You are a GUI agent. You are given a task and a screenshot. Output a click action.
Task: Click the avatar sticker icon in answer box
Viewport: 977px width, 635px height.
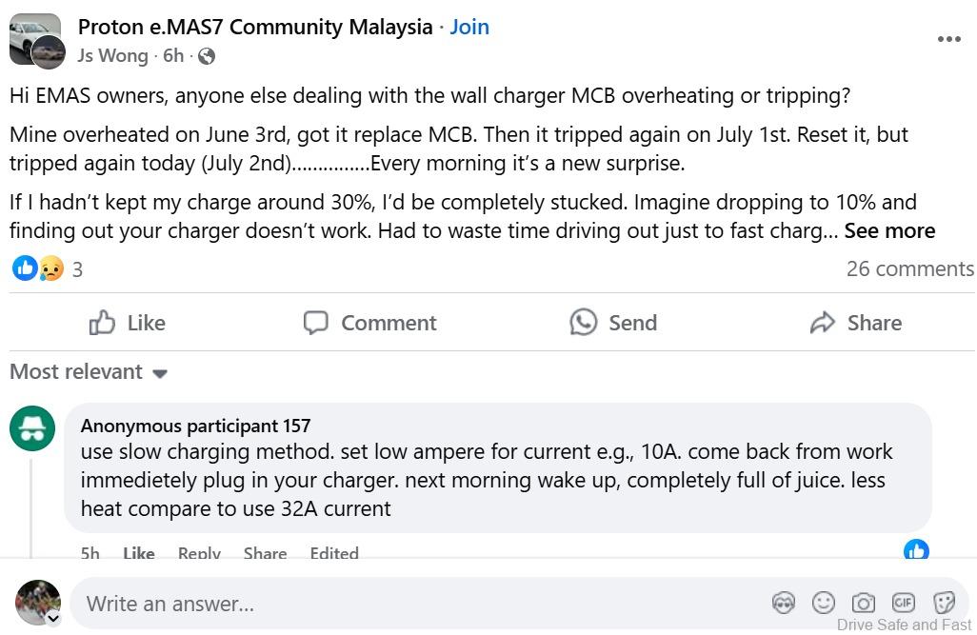click(784, 603)
